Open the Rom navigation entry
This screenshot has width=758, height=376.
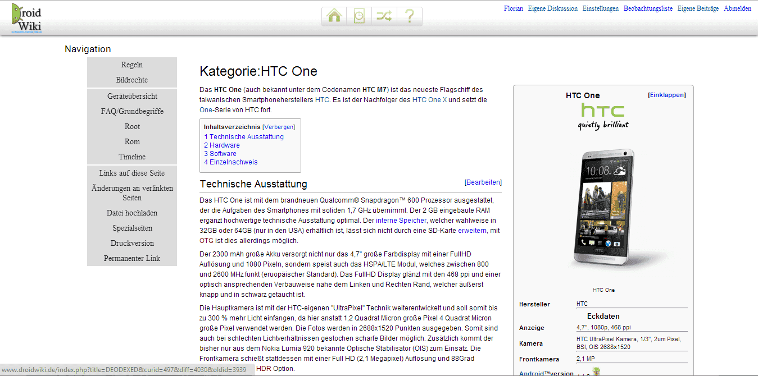coord(132,141)
